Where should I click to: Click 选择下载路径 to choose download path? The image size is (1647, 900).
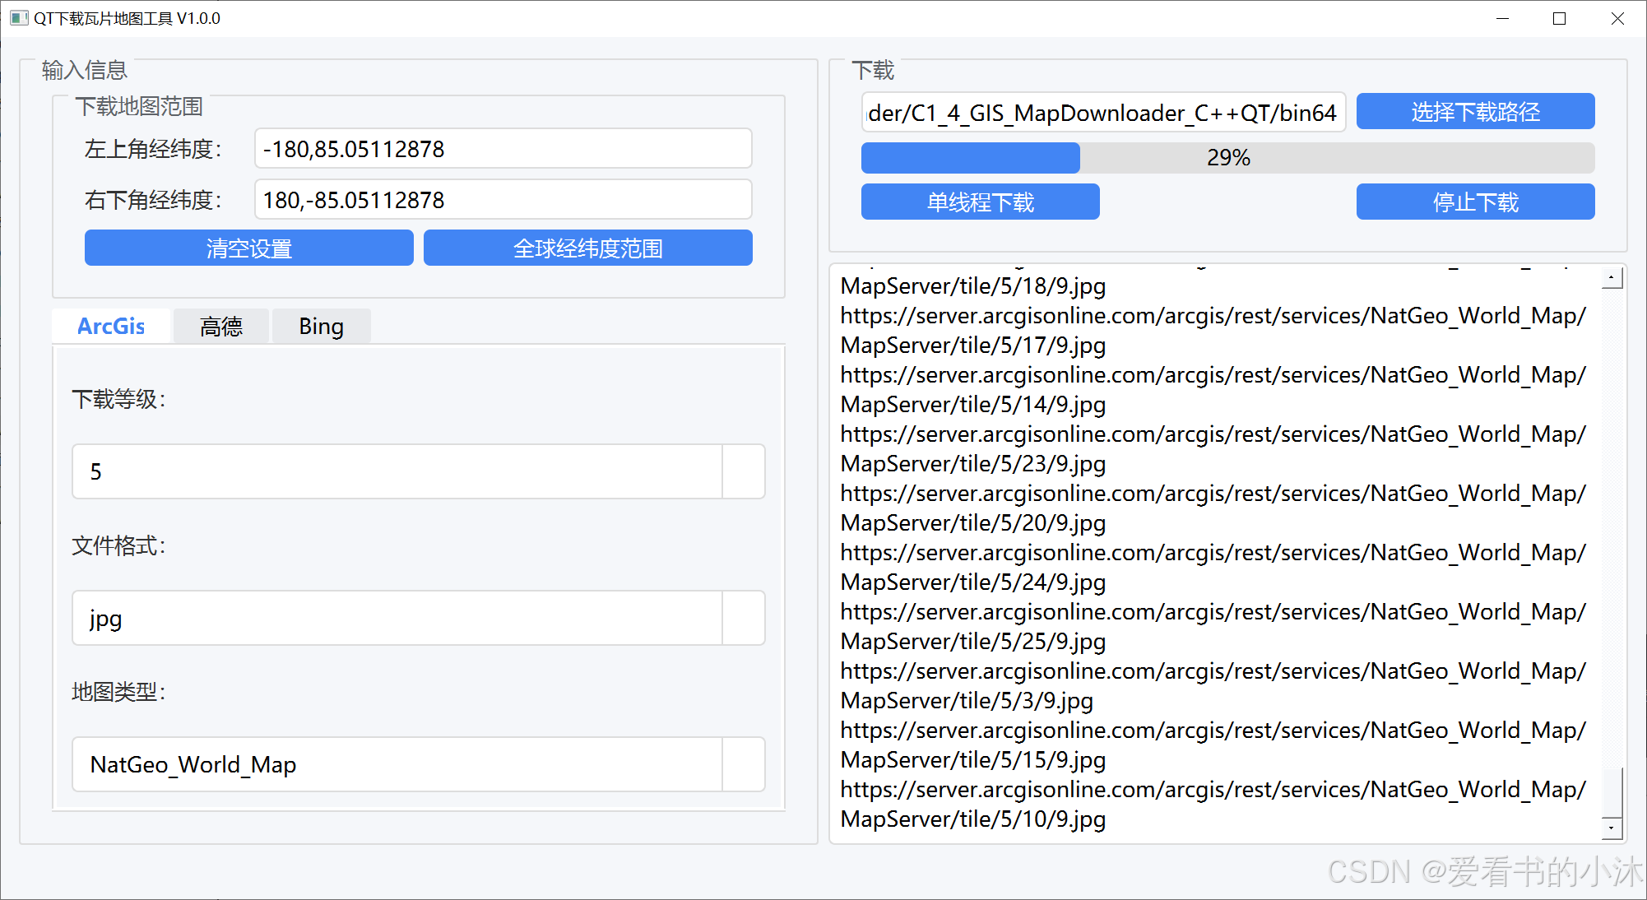[x=1474, y=112]
